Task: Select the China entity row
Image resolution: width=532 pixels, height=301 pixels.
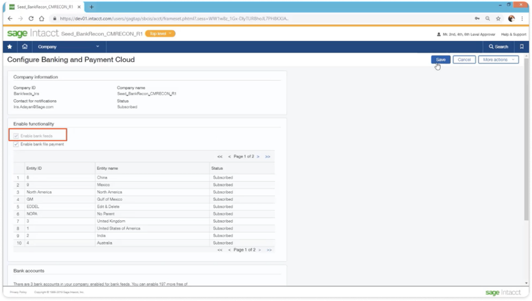Action: coord(144,178)
